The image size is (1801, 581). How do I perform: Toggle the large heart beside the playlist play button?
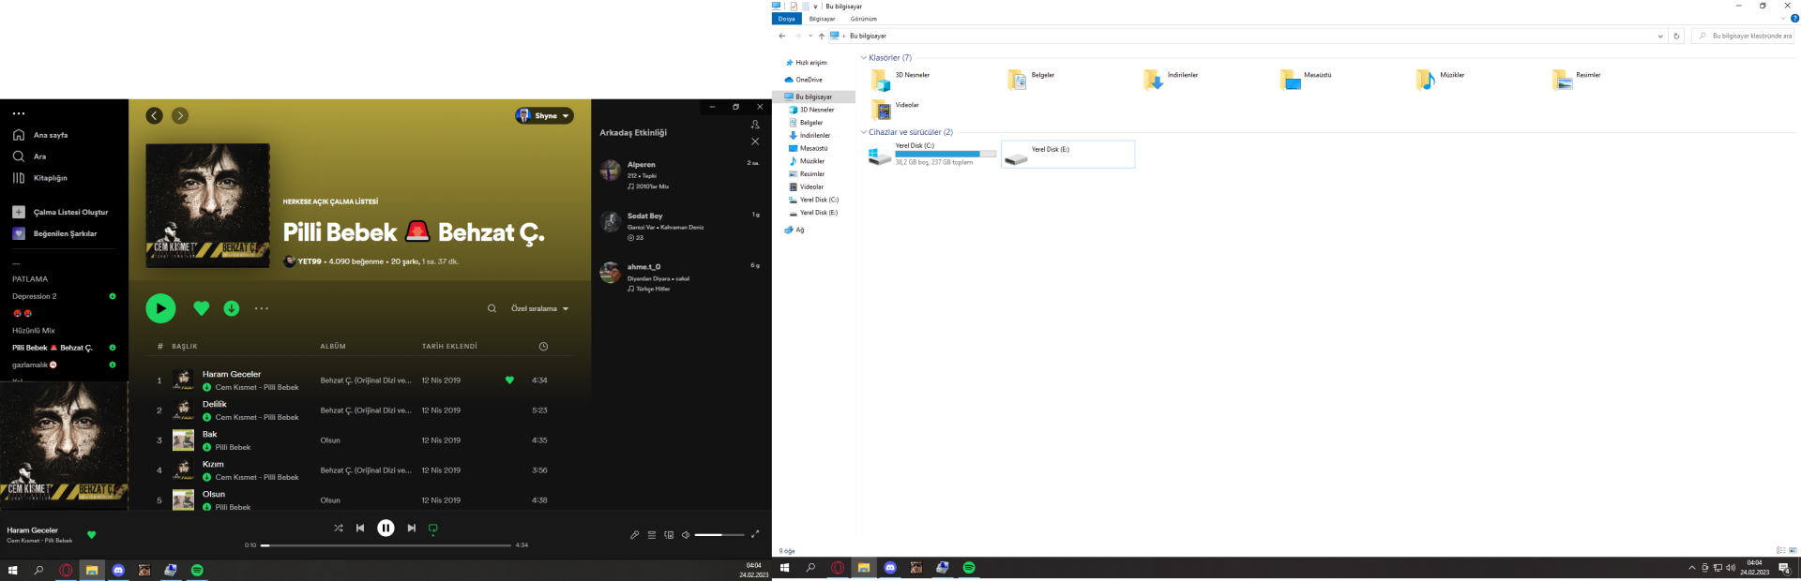tap(201, 308)
